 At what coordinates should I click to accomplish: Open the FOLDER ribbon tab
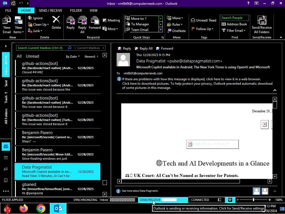click(76, 10)
